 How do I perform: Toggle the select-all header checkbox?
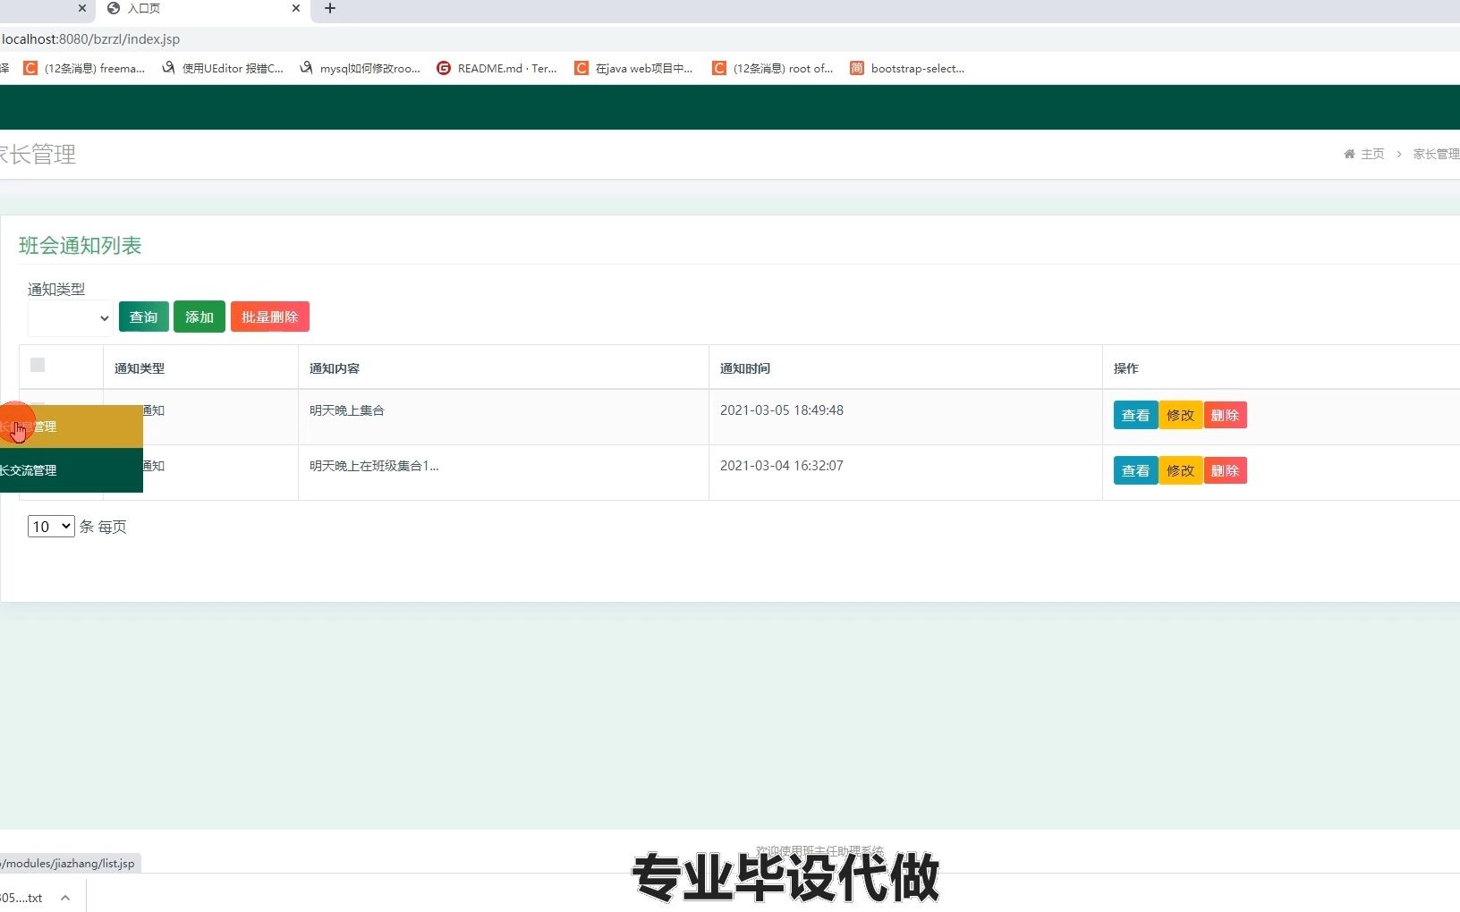38,365
